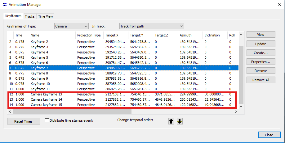Select the Keyframe 4 row

(x=123, y=52)
